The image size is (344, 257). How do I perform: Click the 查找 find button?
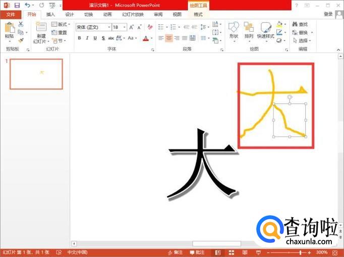(x=300, y=24)
